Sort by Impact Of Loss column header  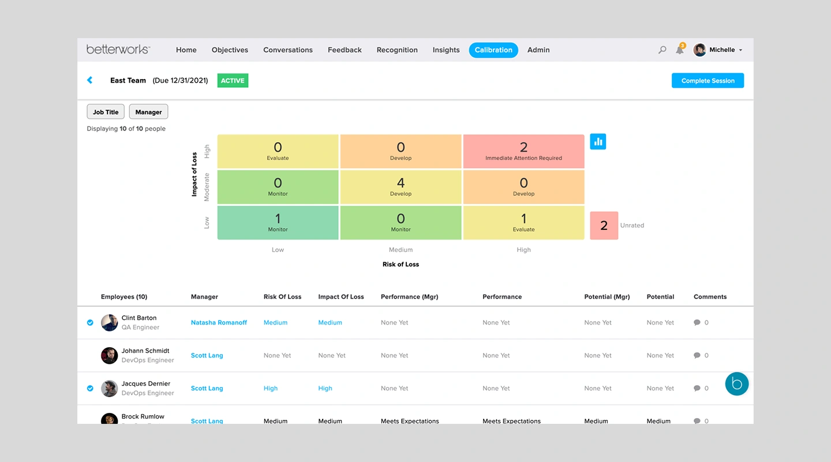(341, 297)
